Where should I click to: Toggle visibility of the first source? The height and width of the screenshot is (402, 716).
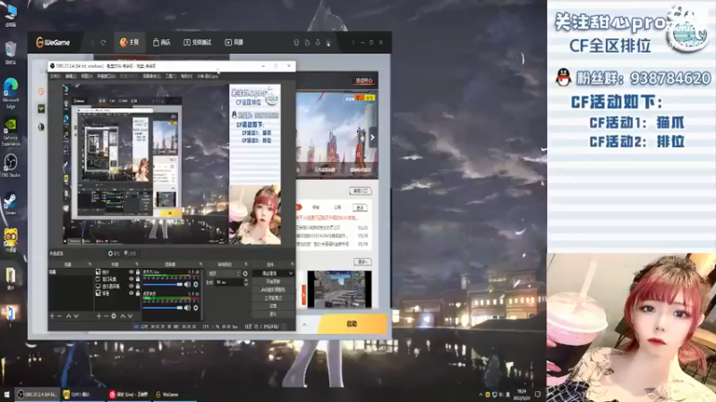[x=131, y=272]
